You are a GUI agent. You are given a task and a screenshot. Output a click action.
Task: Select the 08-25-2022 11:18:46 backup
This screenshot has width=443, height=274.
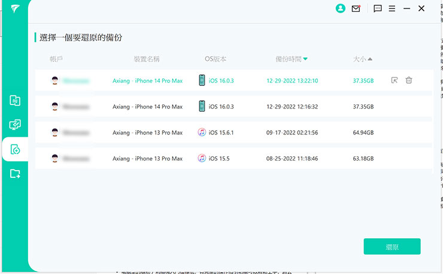point(233,158)
